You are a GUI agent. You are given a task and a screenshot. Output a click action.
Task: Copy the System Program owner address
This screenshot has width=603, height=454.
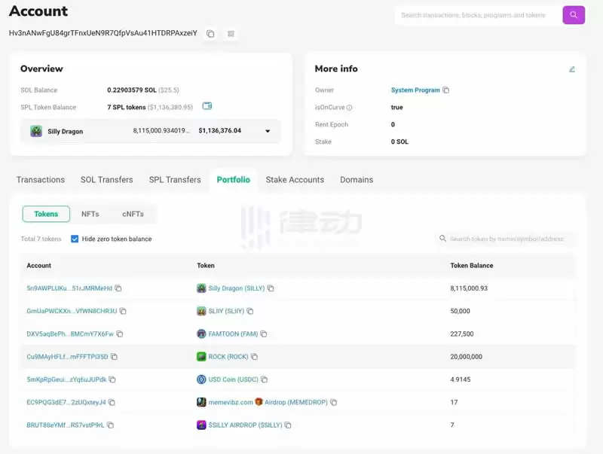tap(446, 90)
